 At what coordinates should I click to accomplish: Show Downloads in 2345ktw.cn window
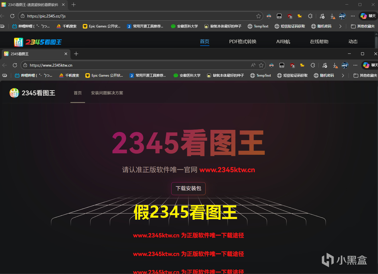point(335,65)
